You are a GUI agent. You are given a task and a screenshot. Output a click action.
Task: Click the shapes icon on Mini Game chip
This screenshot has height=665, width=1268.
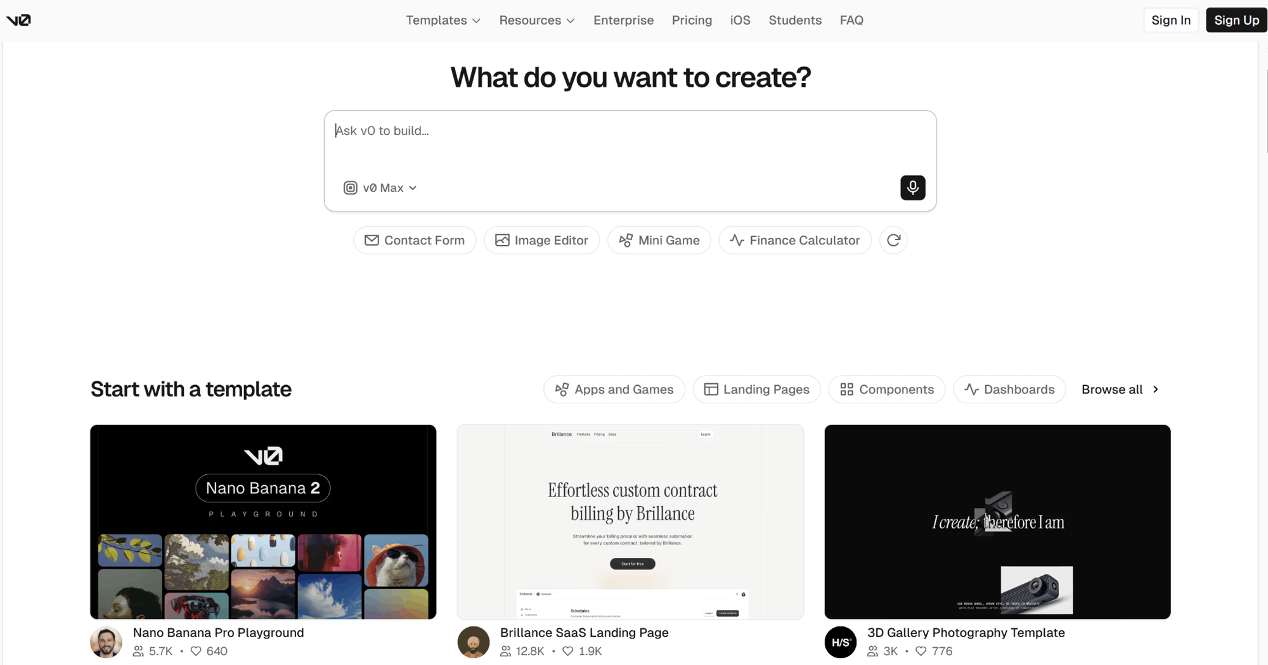(626, 240)
